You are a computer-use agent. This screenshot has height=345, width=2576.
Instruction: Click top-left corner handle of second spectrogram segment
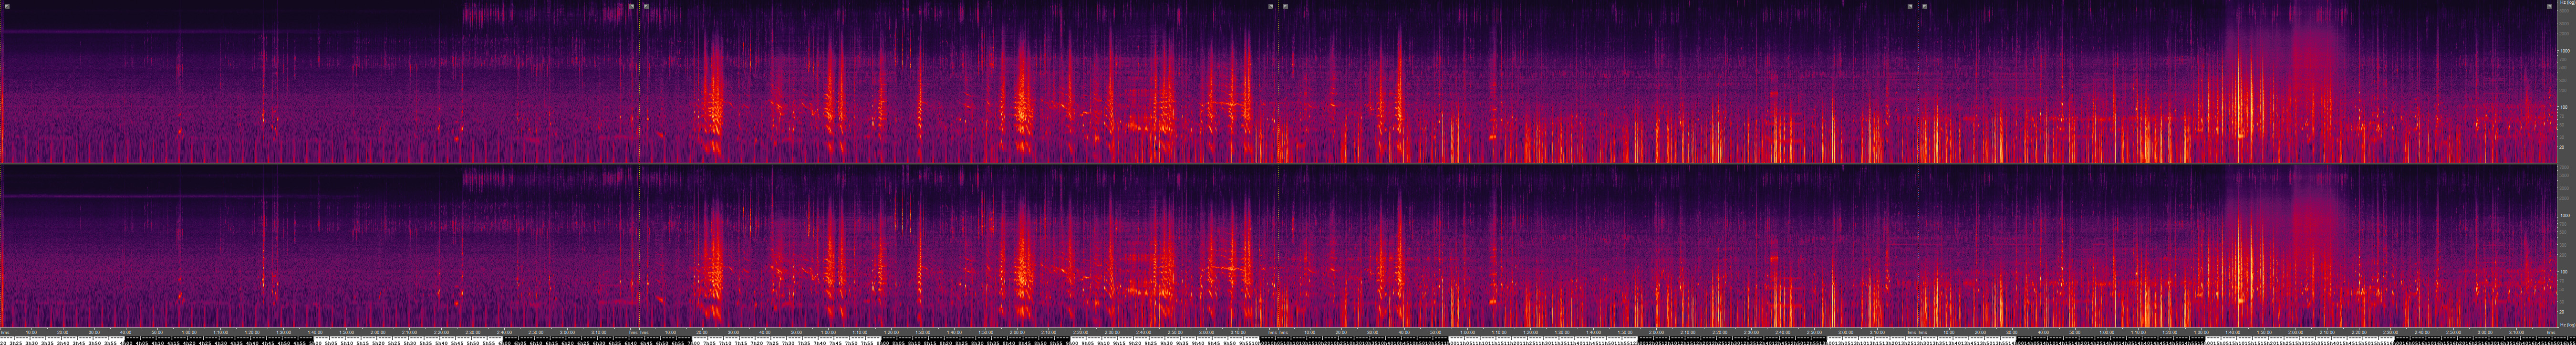point(646,6)
